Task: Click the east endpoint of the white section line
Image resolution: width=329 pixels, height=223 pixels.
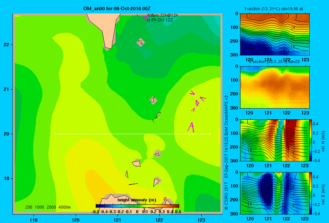Action: (210, 134)
